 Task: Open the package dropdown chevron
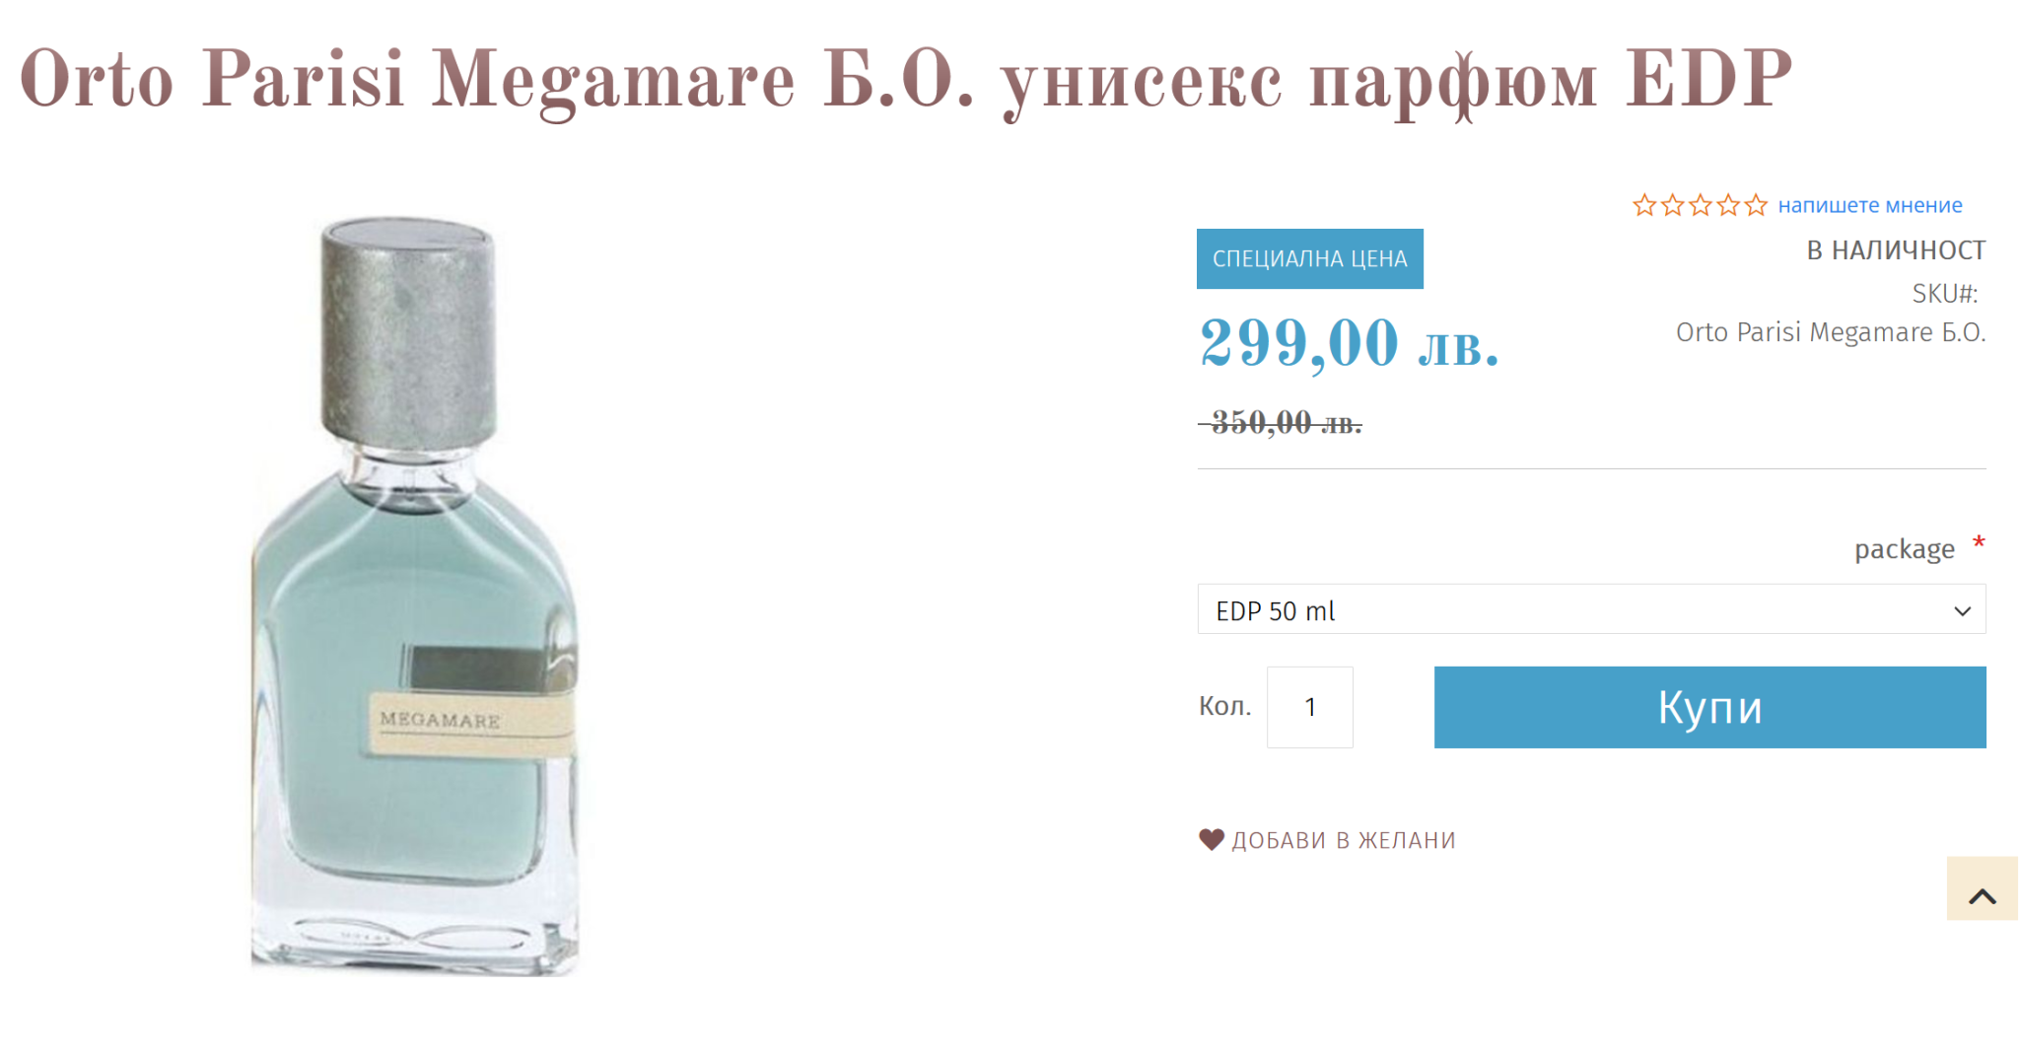point(1962,611)
